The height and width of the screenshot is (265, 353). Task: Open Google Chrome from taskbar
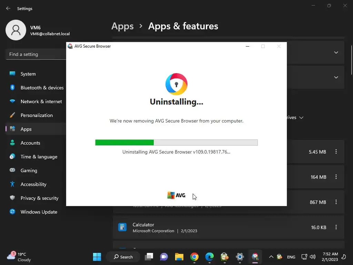coord(194,257)
